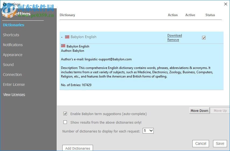
Task: Click the Add Dictionaries button
Action: pyautogui.click(x=78, y=148)
